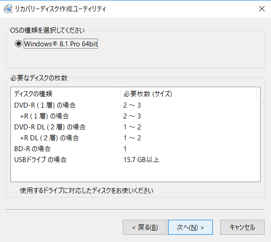This screenshot has height=242, width=271.
Task: Select the Windows 8.1 Pro 64bit radio button
Action: [19, 44]
